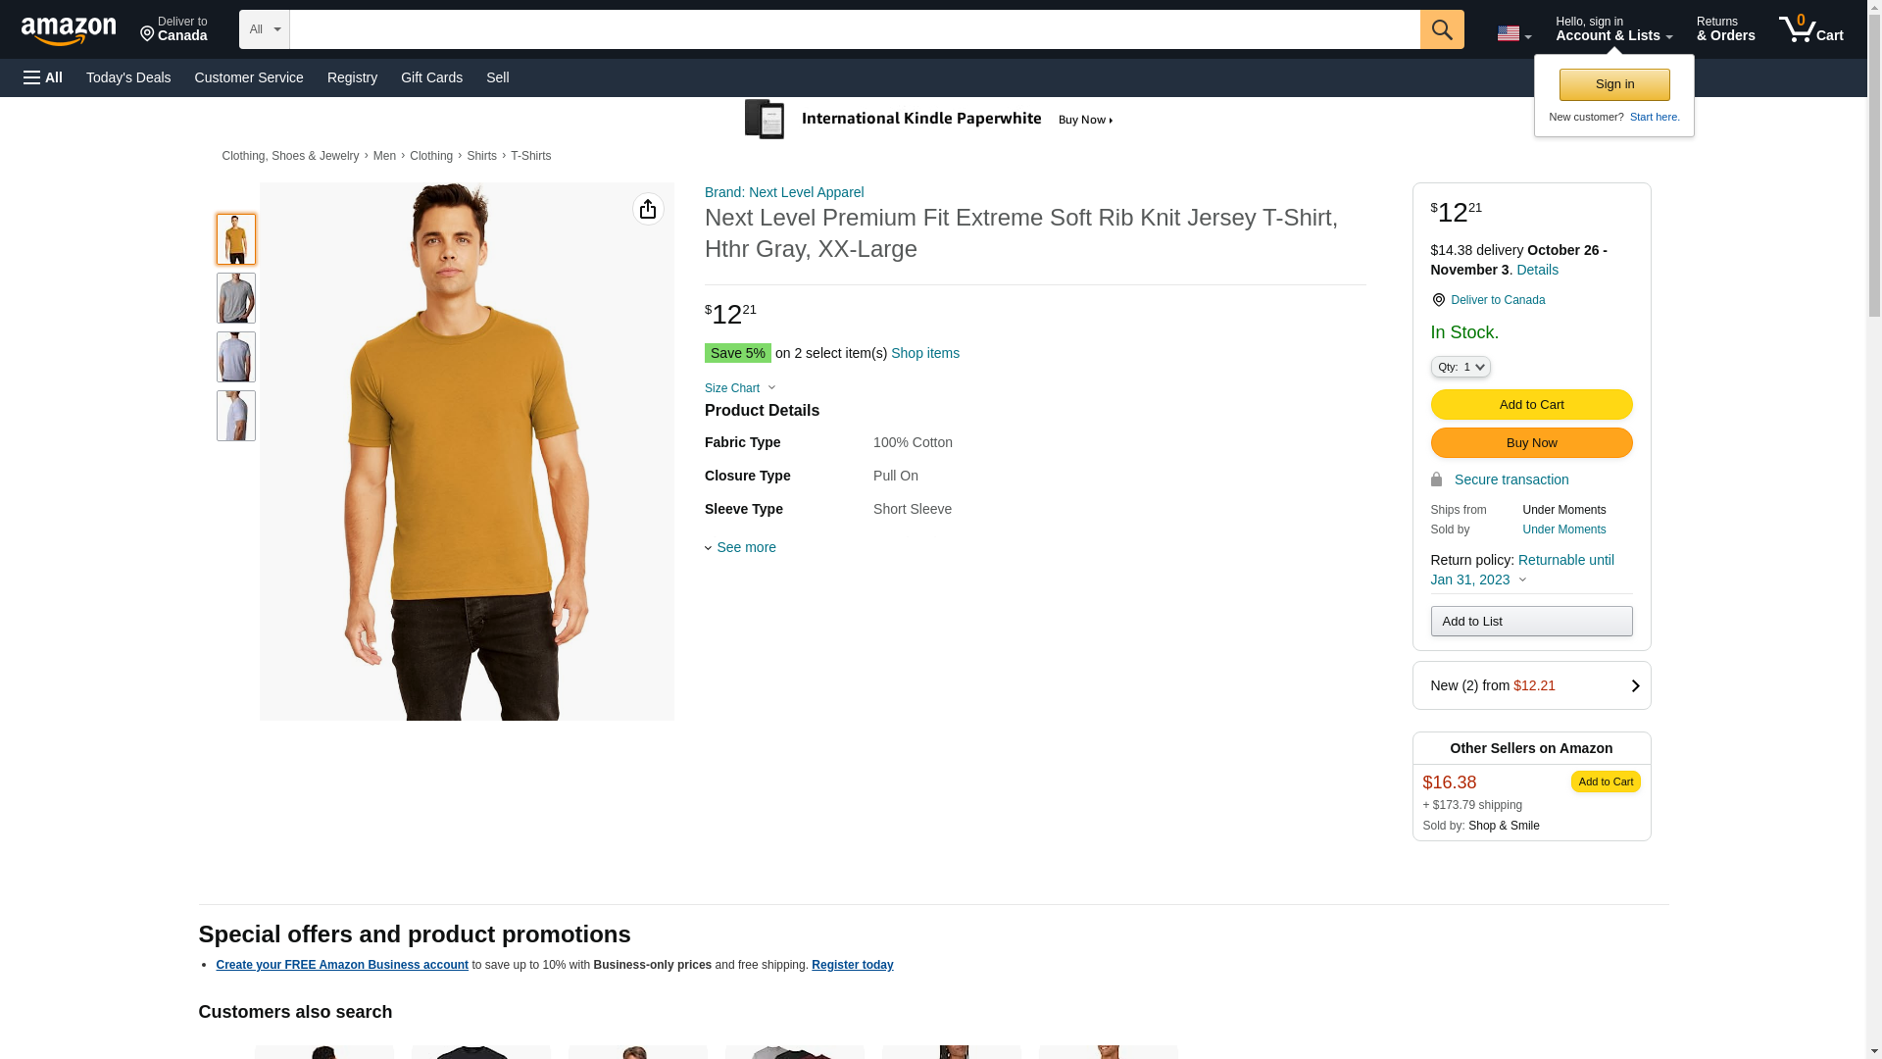Click the search magnifier button
This screenshot has width=1882, height=1059.
(x=1441, y=29)
